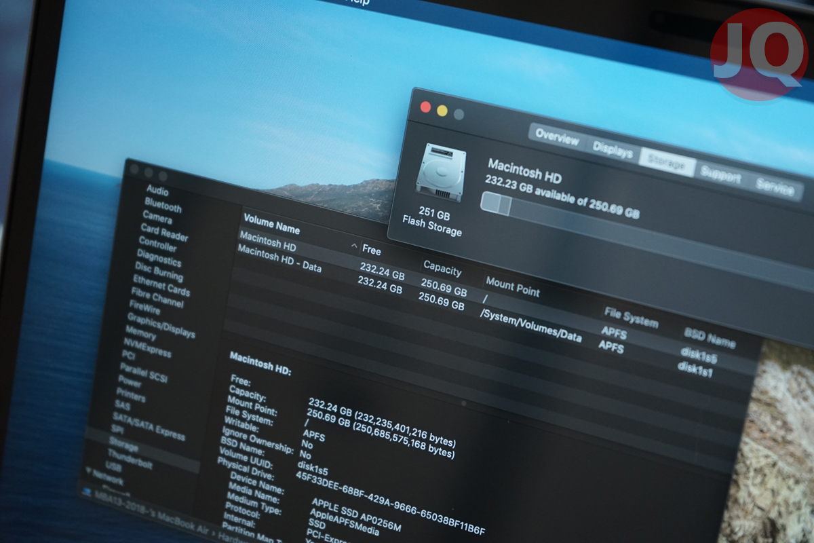The height and width of the screenshot is (543, 814).
Task: Open the Camera hardware section
Action: click(157, 218)
